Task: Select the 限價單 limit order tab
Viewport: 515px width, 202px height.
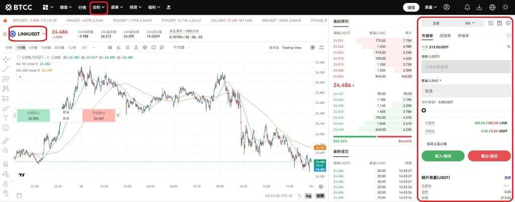Action: pyautogui.click(x=445, y=36)
